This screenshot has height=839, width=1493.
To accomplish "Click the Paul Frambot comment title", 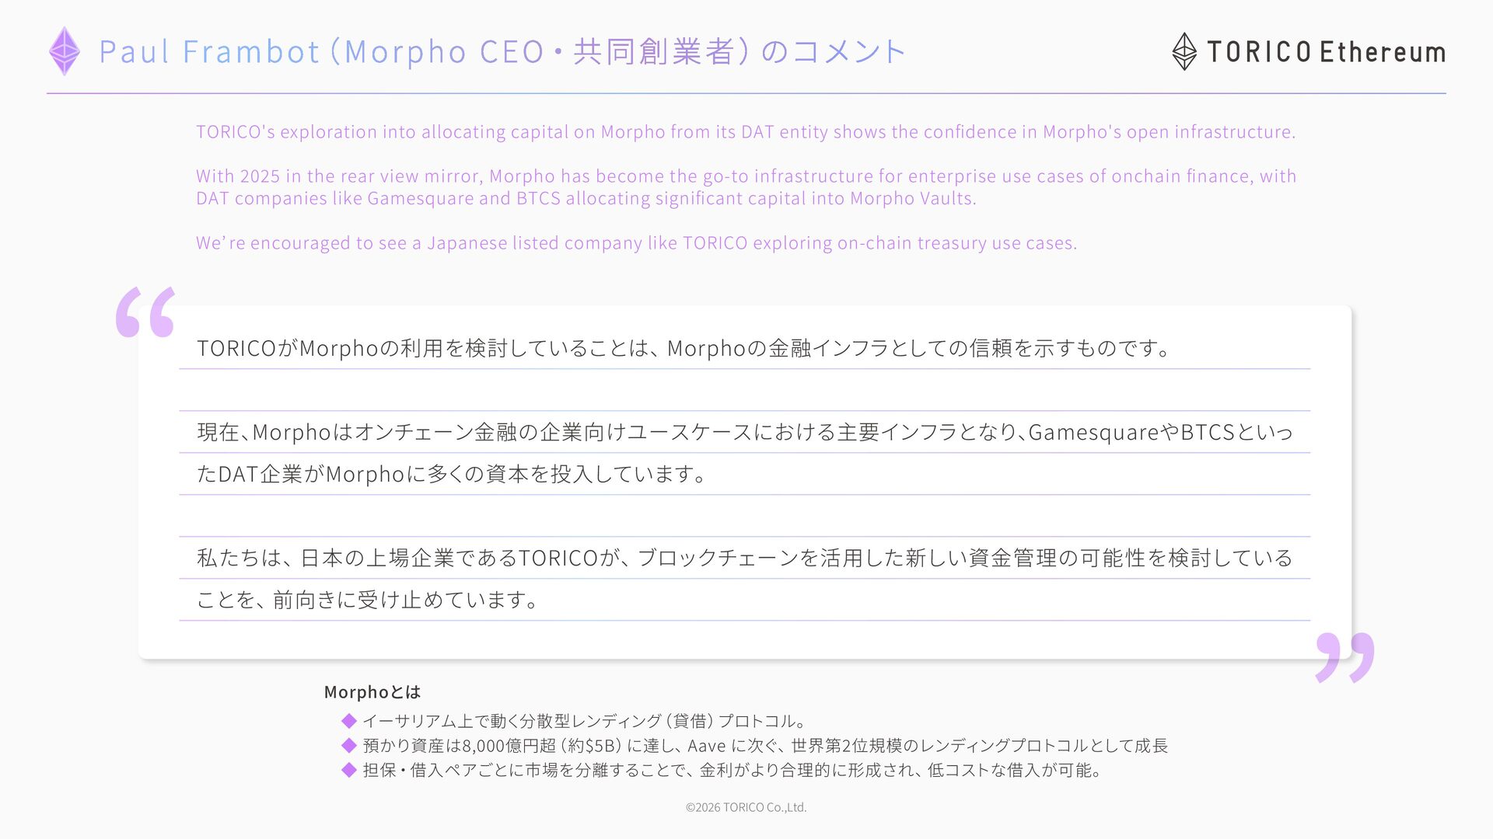I will (502, 52).
